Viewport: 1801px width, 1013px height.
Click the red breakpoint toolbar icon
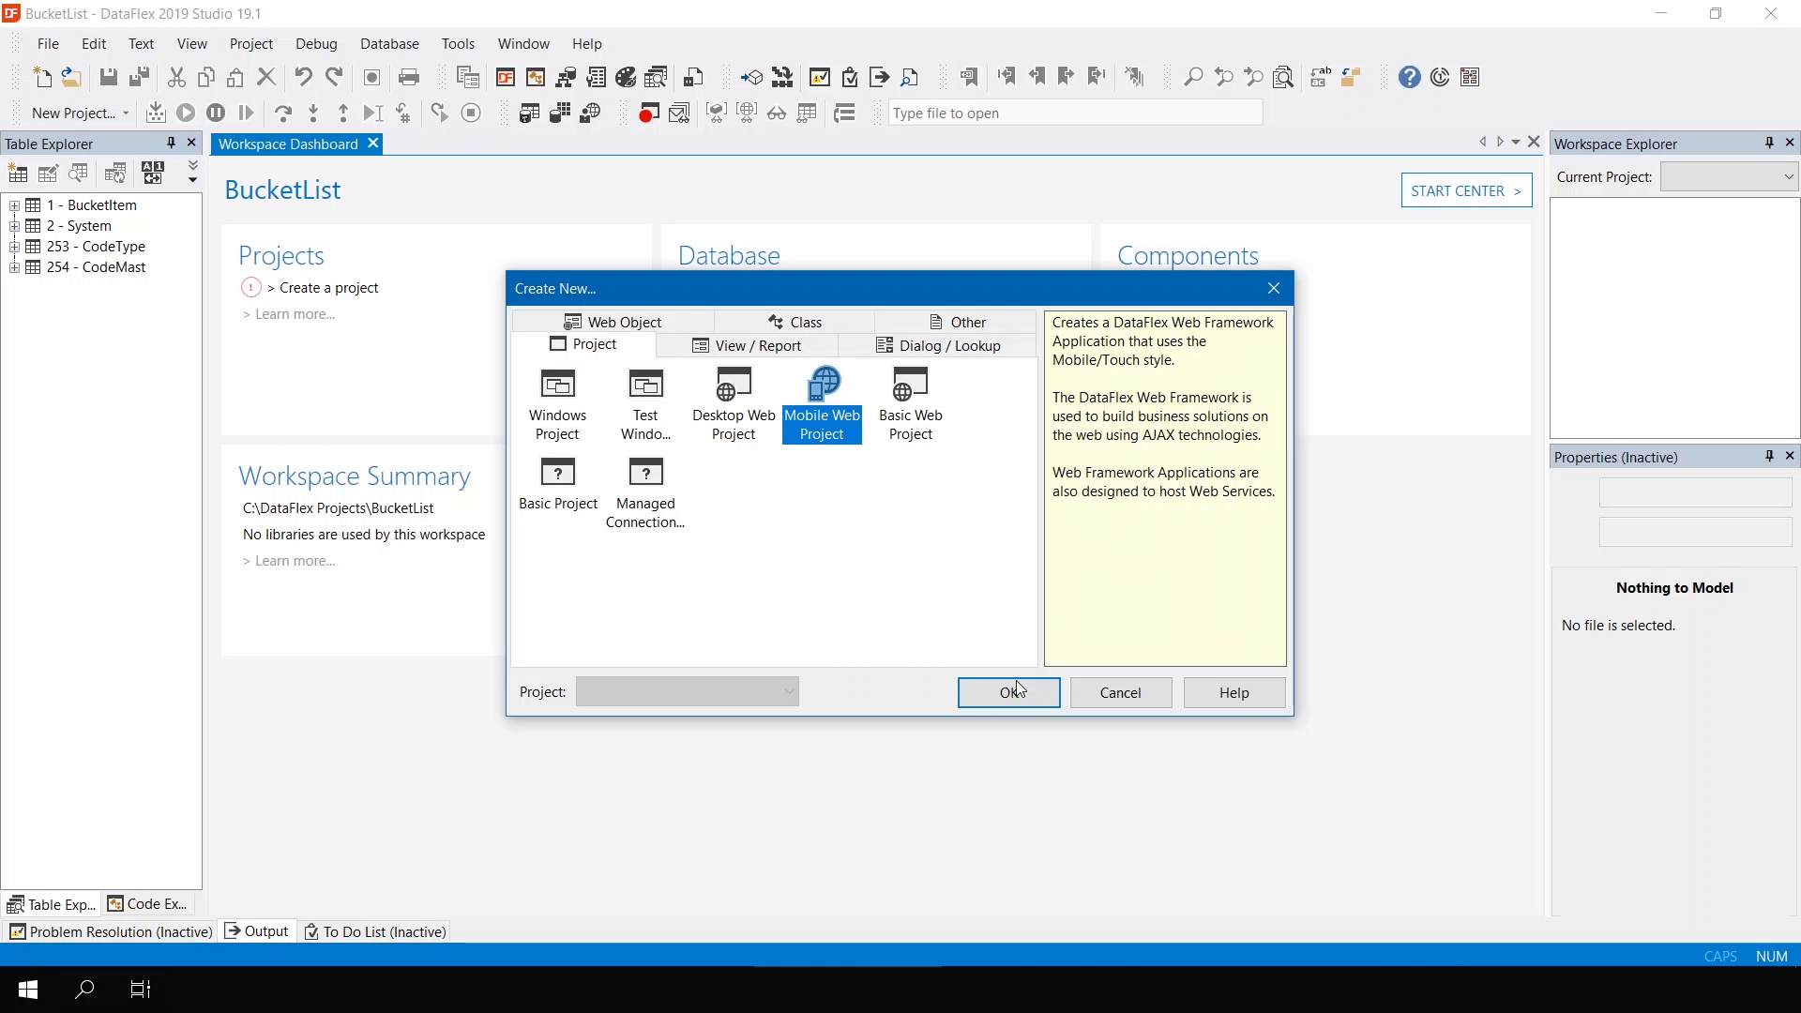[648, 113]
